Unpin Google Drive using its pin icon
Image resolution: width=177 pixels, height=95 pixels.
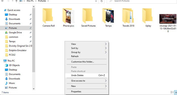tap(30, 33)
